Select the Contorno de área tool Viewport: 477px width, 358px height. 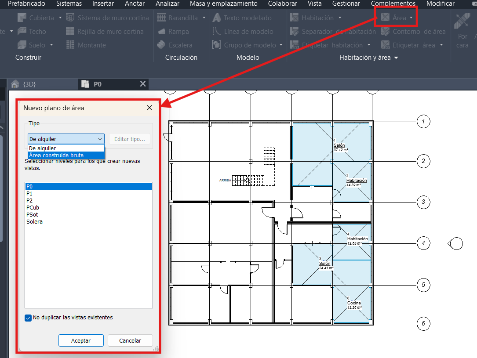click(386, 32)
